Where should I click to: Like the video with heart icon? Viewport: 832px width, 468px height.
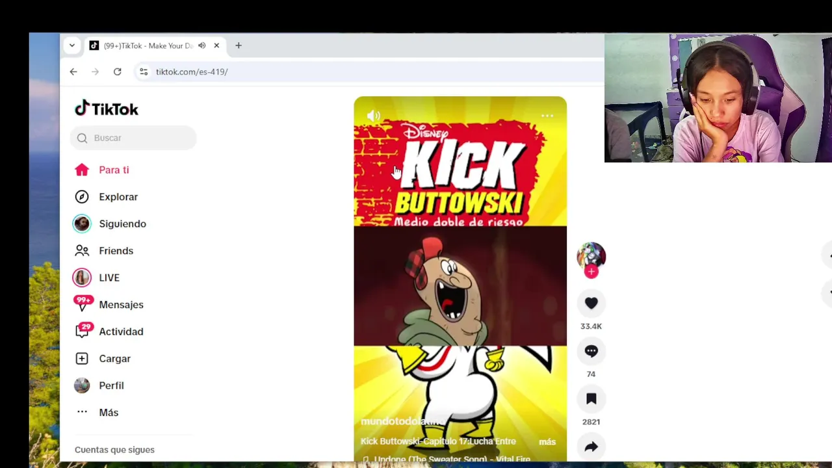coord(591,303)
